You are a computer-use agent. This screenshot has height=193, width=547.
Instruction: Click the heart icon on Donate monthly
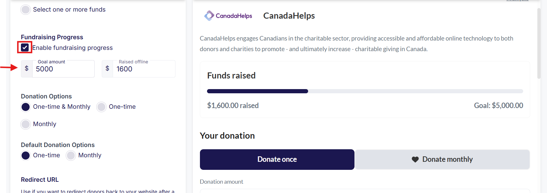click(415, 160)
